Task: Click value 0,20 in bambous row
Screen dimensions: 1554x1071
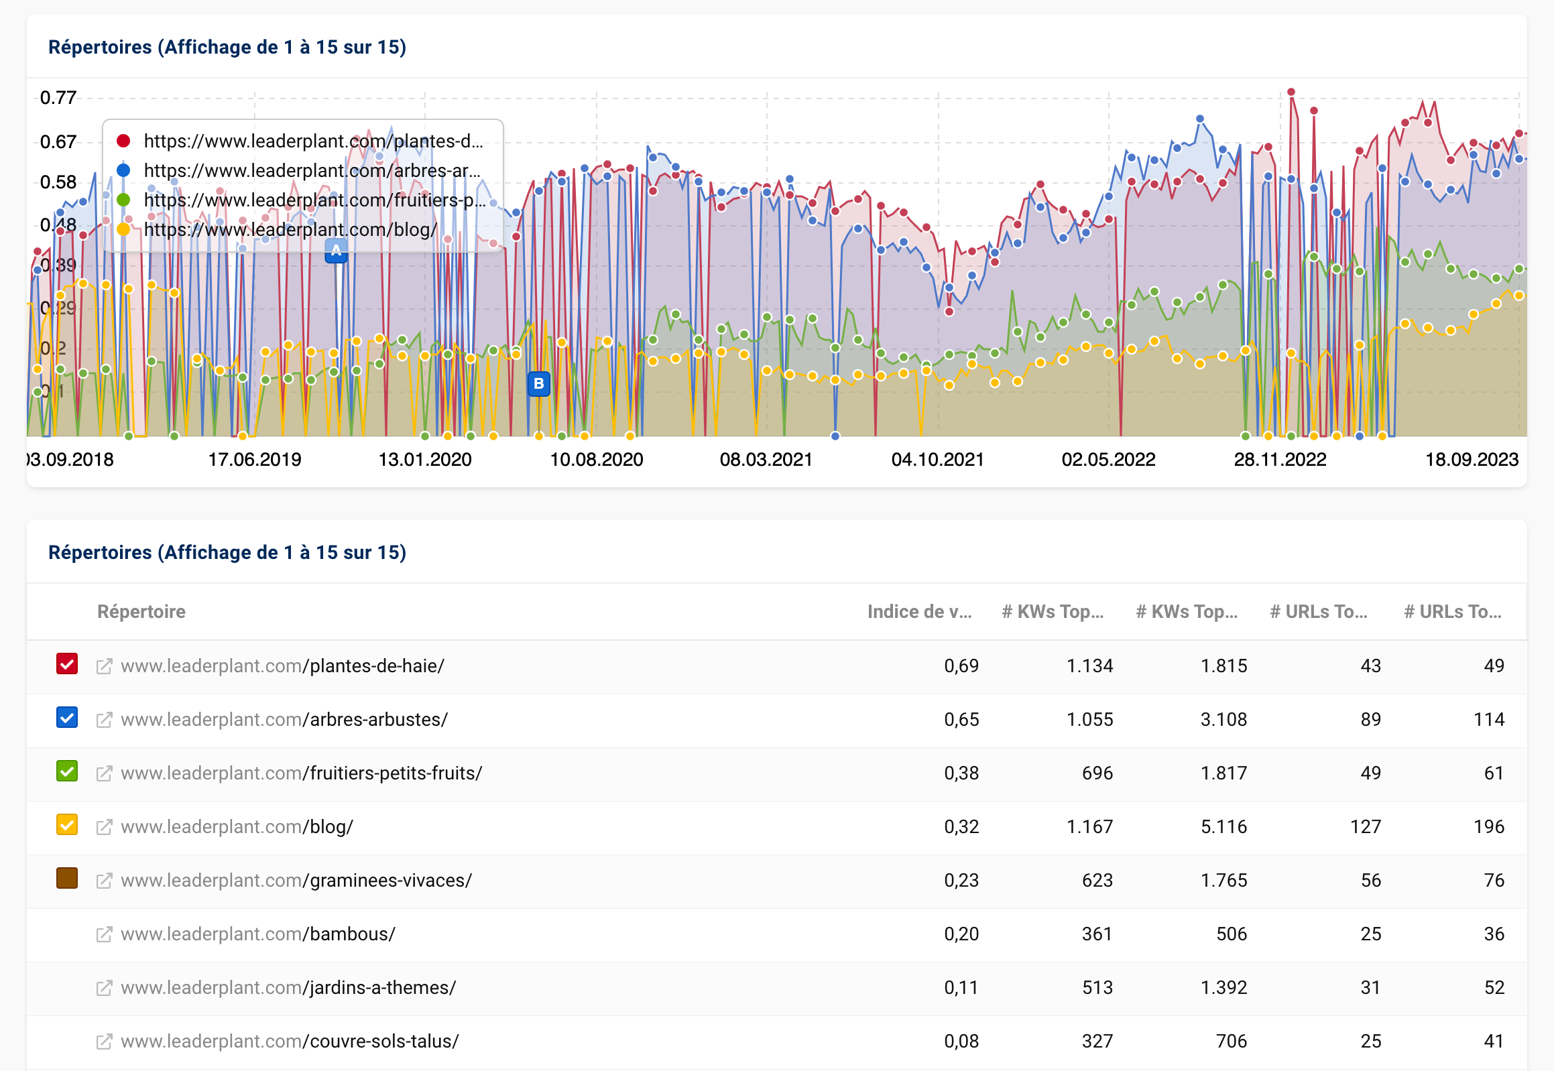Action: [x=961, y=935]
